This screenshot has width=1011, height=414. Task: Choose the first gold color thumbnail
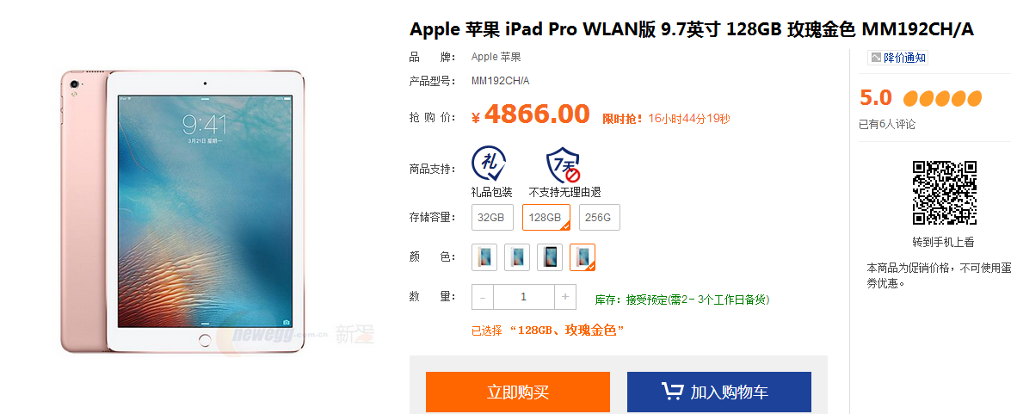485,257
